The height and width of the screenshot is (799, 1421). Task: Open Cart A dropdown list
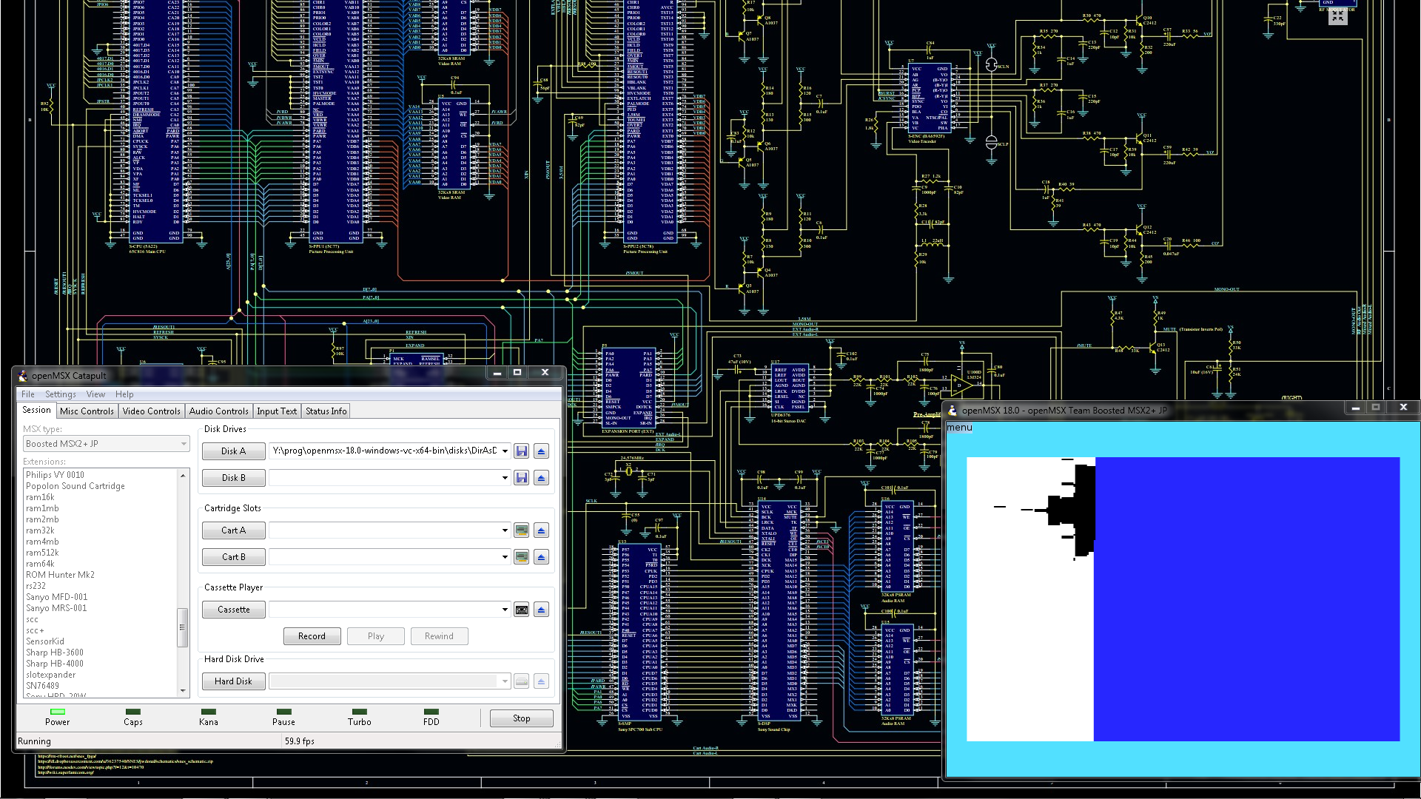pos(505,530)
